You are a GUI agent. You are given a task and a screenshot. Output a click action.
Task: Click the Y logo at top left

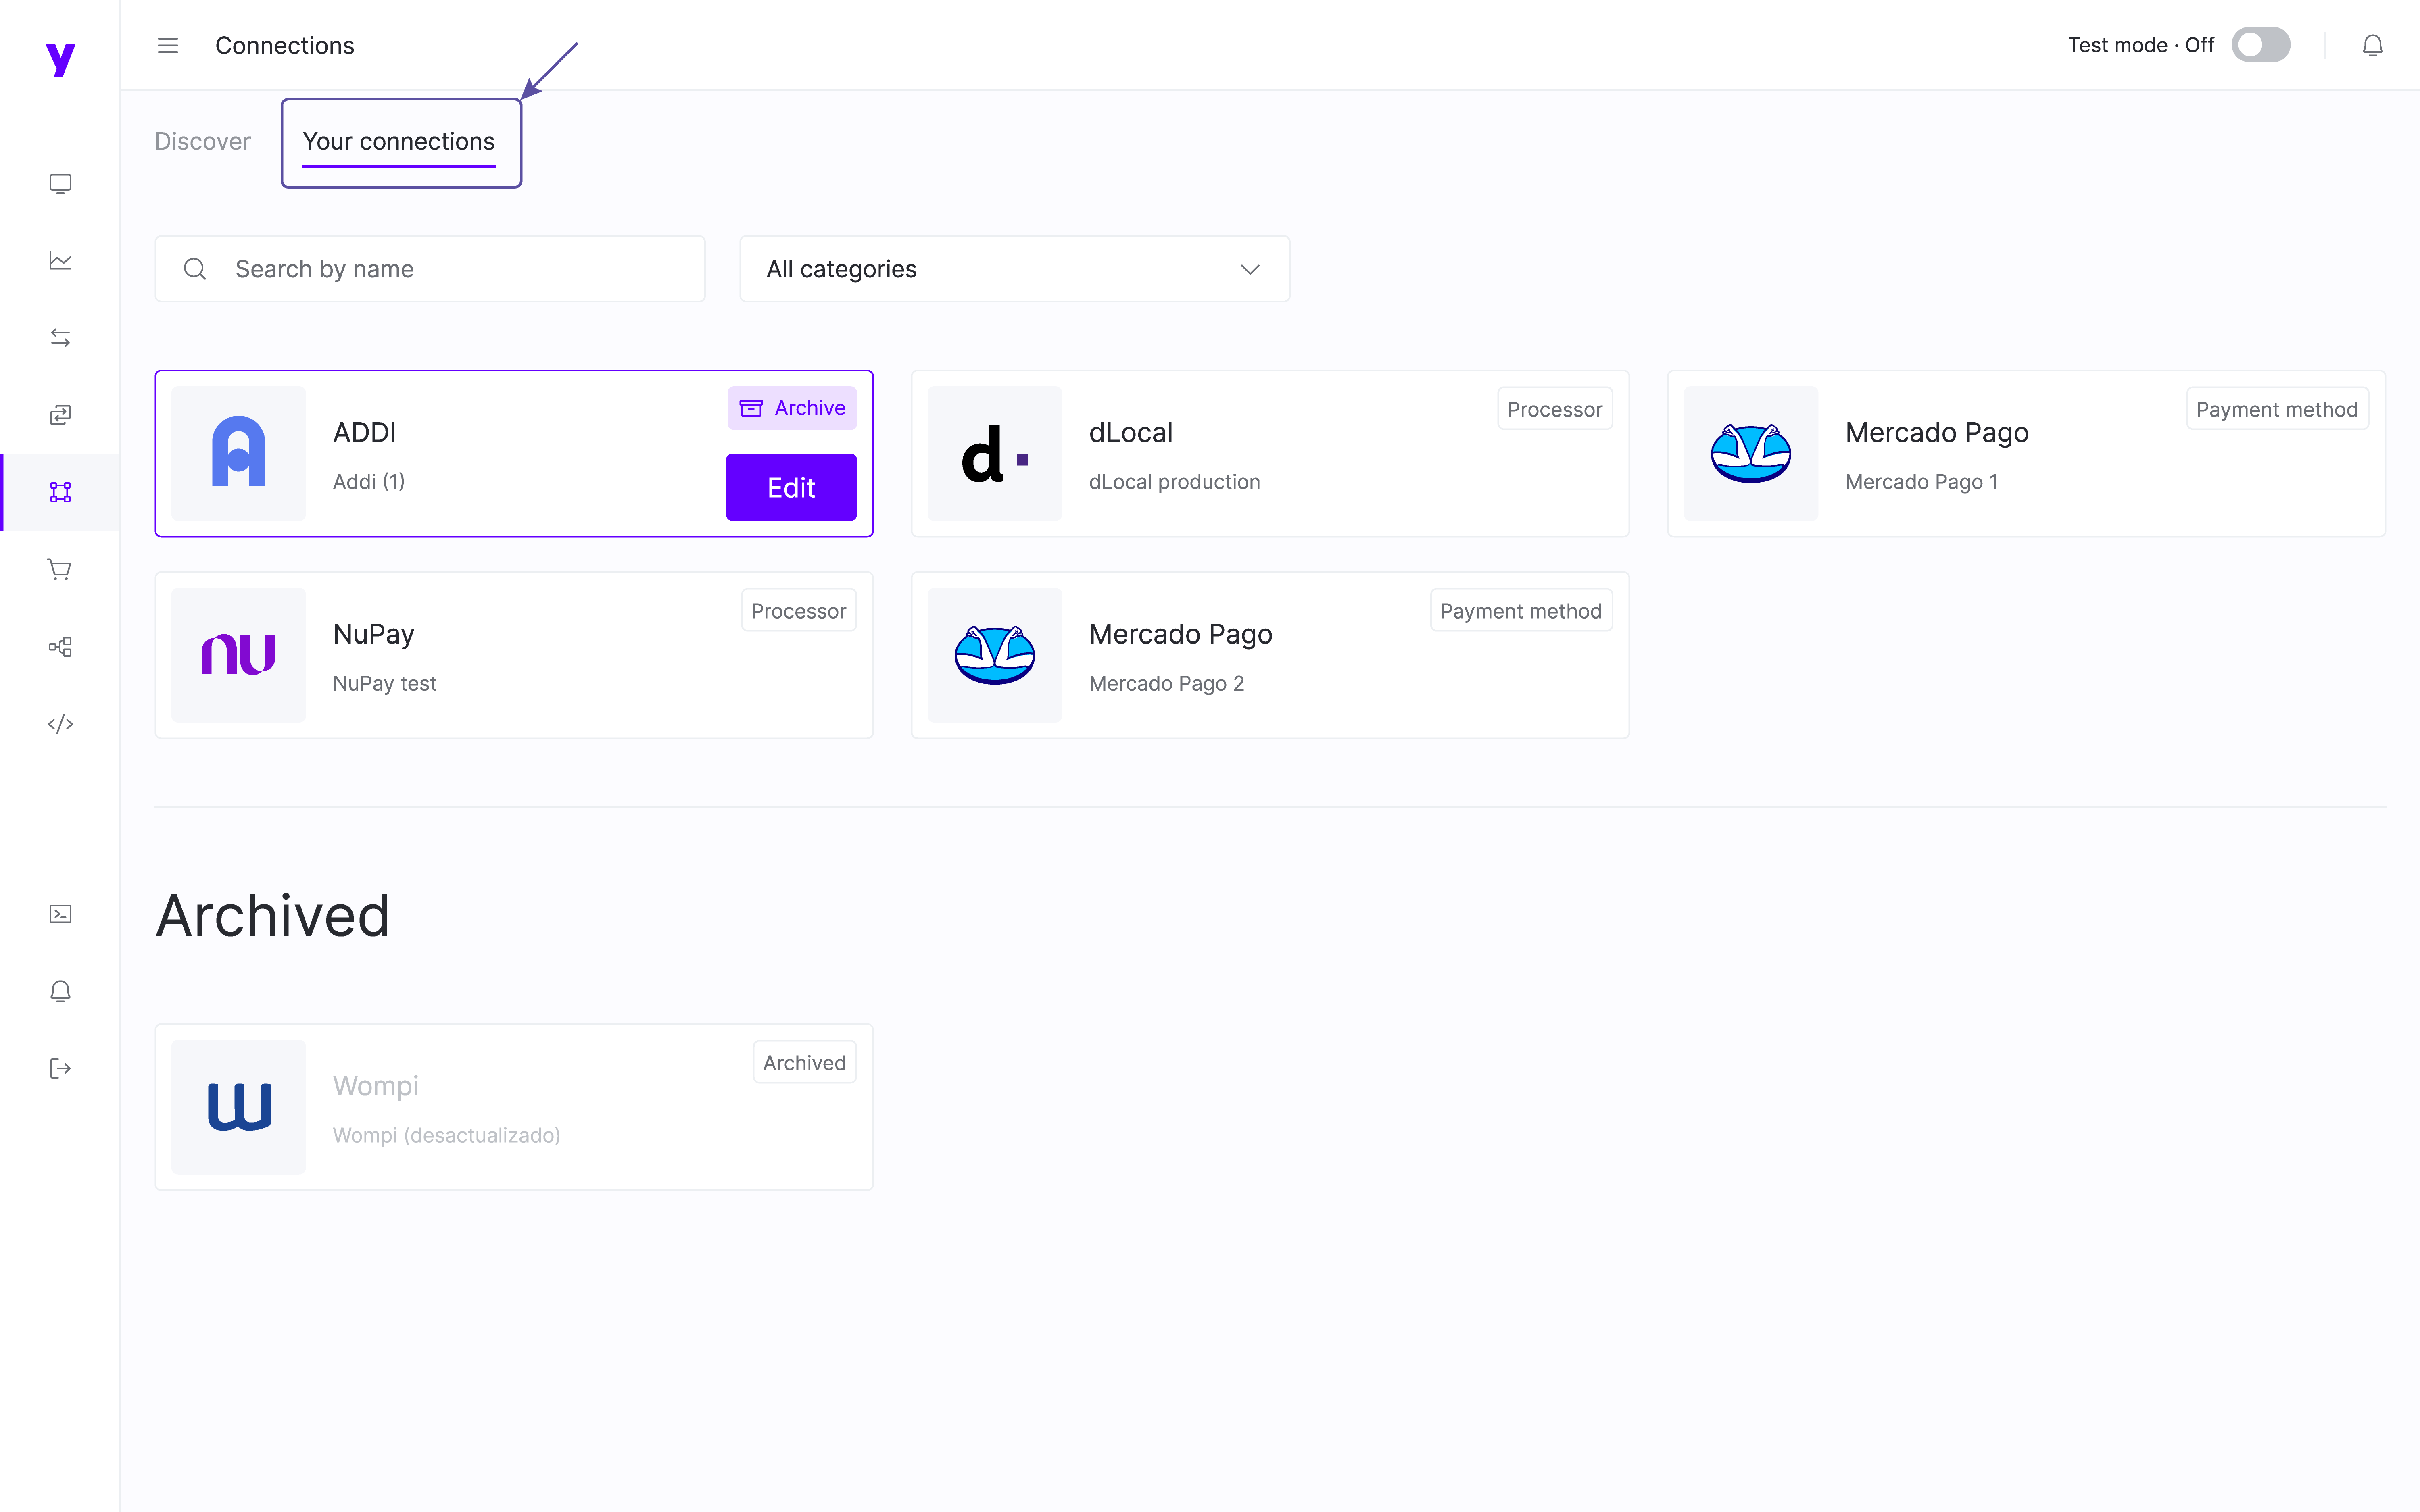pyautogui.click(x=60, y=58)
